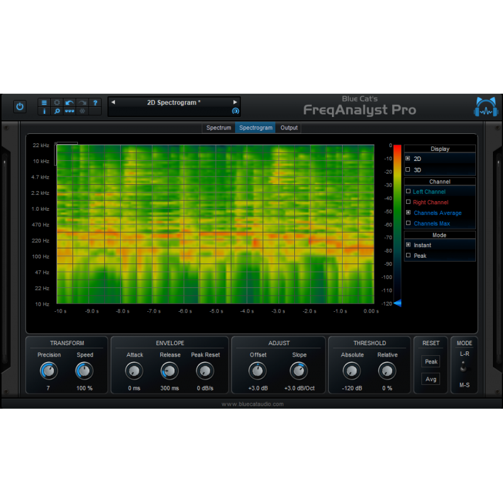Click the info icon
This screenshot has width=503, height=503.
44,112
